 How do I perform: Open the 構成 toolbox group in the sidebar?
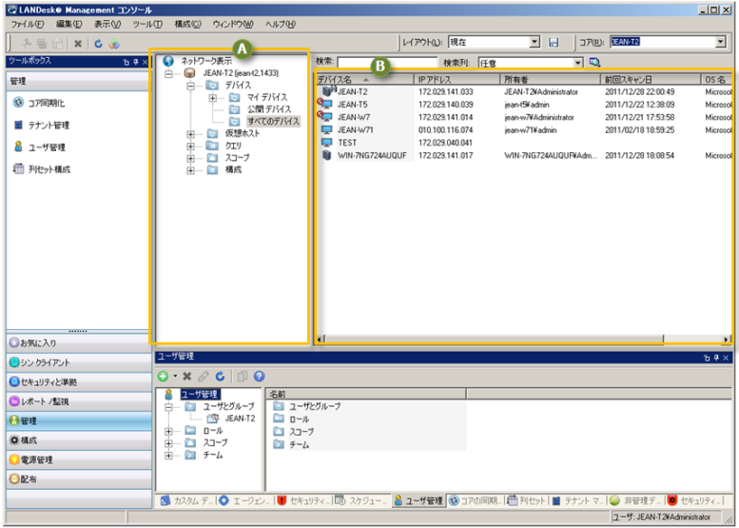[x=78, y=440]
